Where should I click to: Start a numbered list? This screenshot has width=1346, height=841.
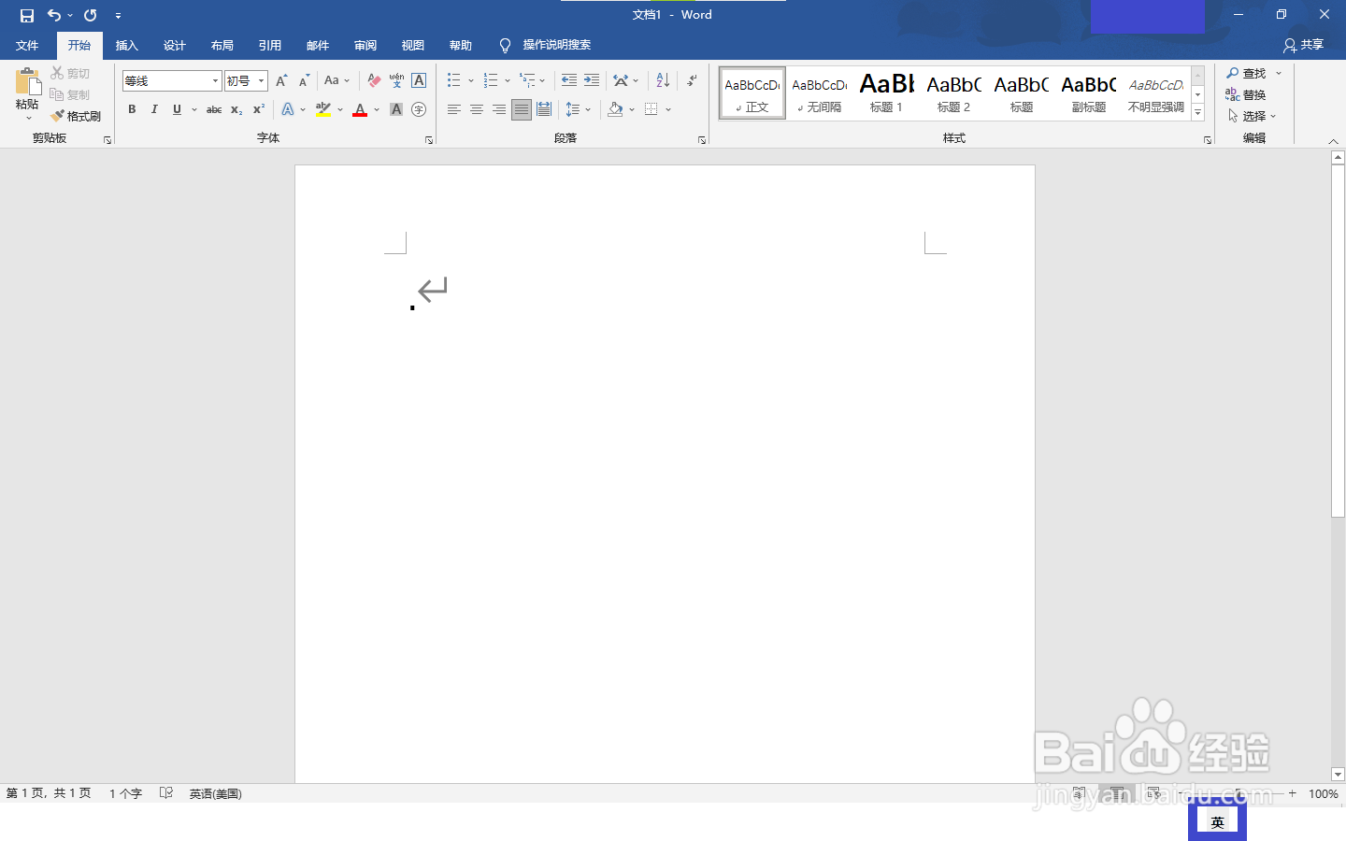(x=491, y=80)
